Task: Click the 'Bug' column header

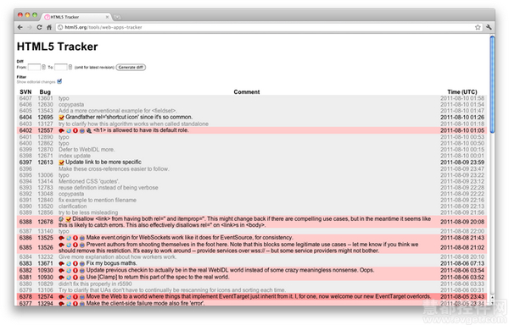Action: (x=45, y=92)
